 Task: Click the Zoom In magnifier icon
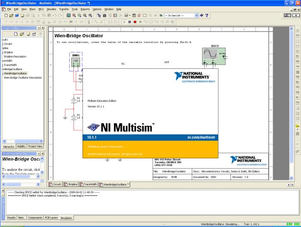(x=74, y=15)
